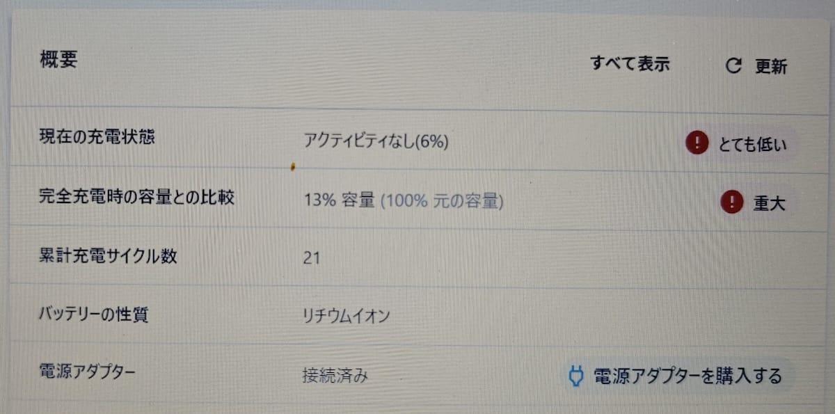835x414 pixels.
Task: Click the リチウムイオン value text
Action: point(346,316)
